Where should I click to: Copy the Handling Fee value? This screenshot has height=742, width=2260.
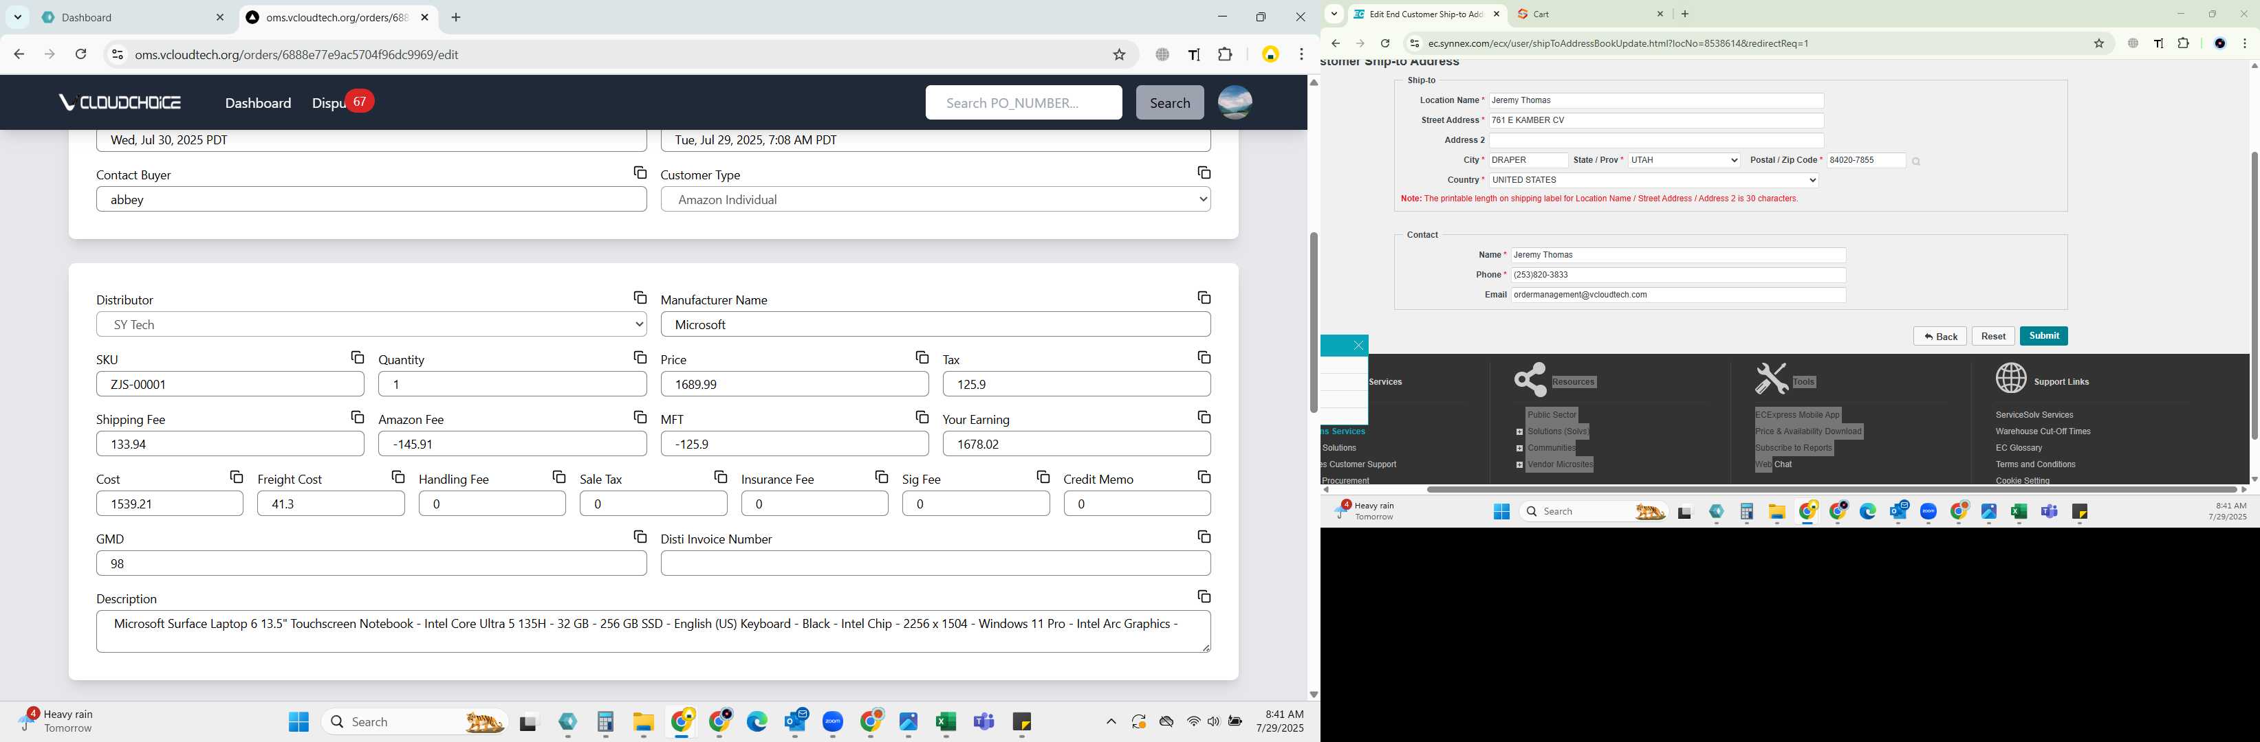click(559, 477)
